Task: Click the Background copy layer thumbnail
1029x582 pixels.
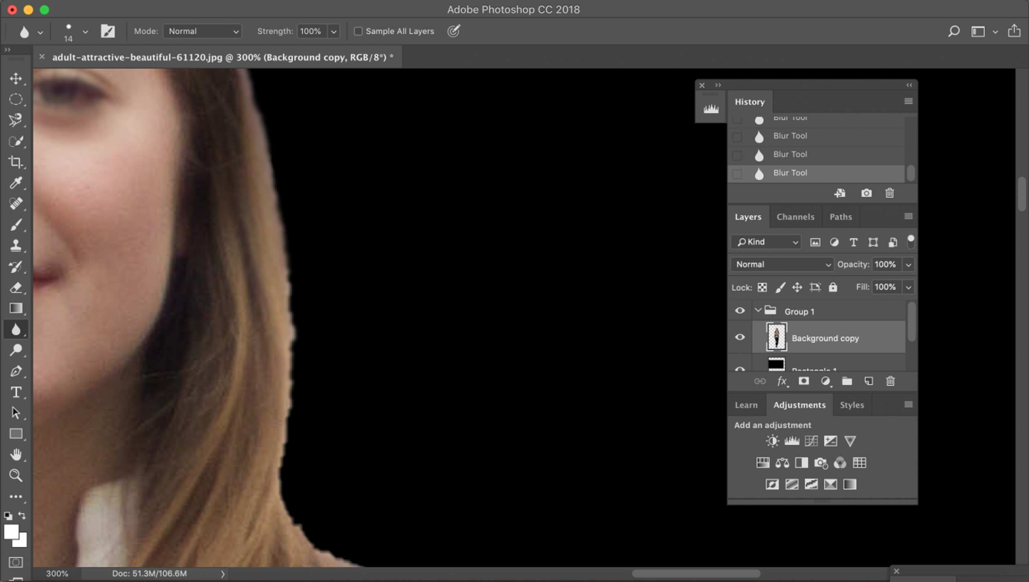Action: coord(776,337)
